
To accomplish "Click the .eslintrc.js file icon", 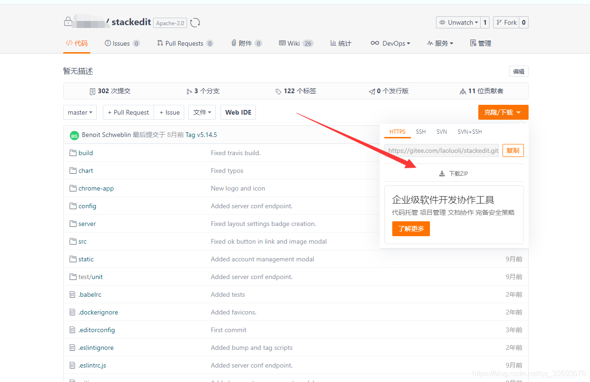I will point(72,365).
